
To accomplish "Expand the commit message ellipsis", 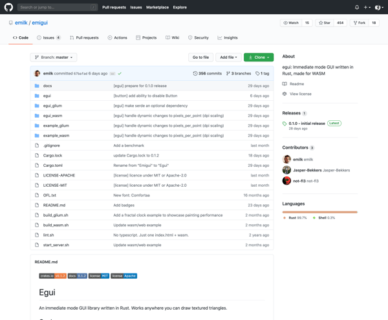I will 113,74.
